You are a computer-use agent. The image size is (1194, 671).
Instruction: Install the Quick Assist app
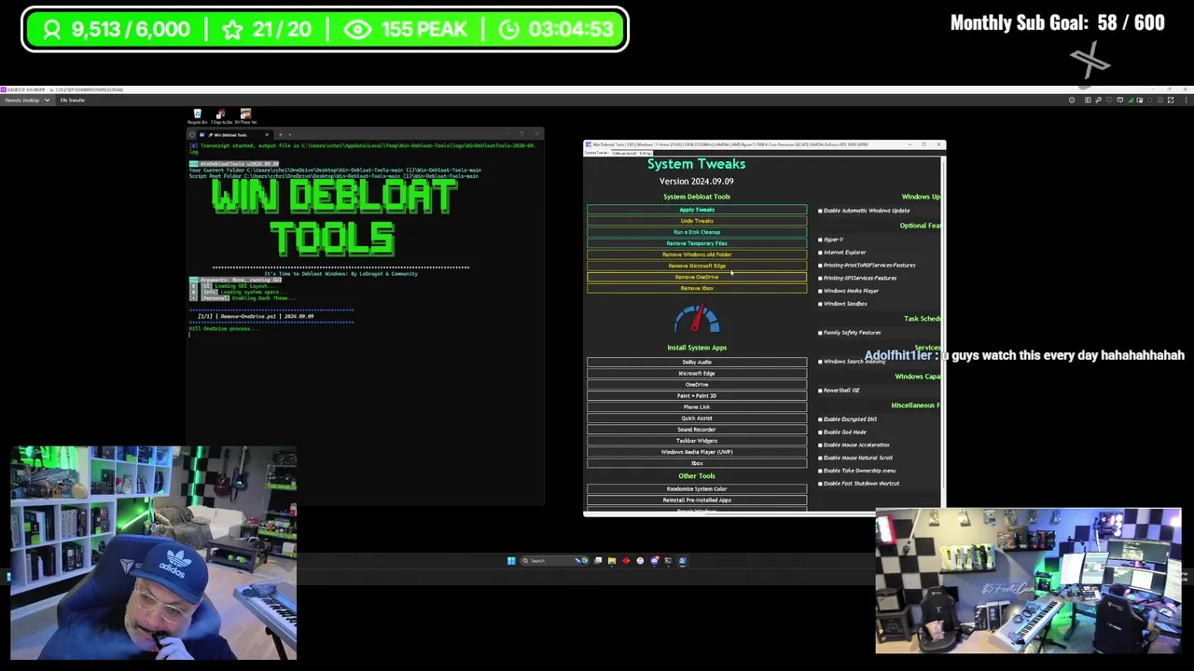(697, 418)
